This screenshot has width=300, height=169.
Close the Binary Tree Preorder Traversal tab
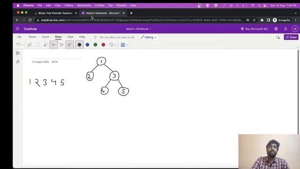[76, 13]
